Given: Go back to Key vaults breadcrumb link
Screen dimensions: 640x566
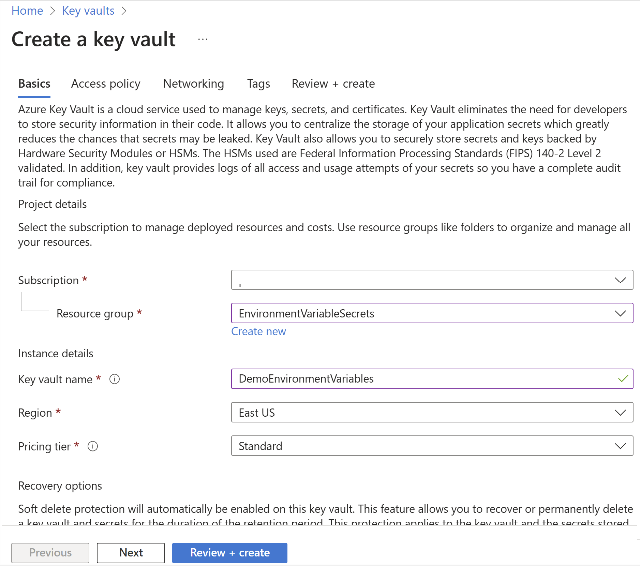Looking at the screenshot, I should (x=88, y=11).
